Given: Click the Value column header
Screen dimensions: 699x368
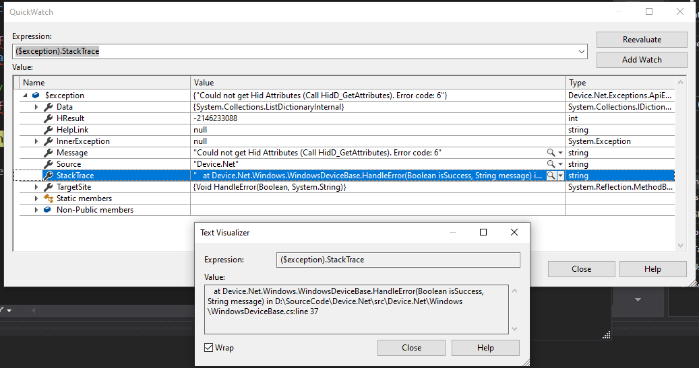Looking at the screenshot, I should pyautogui.click(x=377, y=83).
